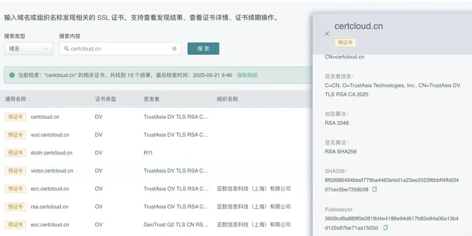472x236 pixels.
Task: Click the 证书类型 column header
Action: [x=106, y=99]
